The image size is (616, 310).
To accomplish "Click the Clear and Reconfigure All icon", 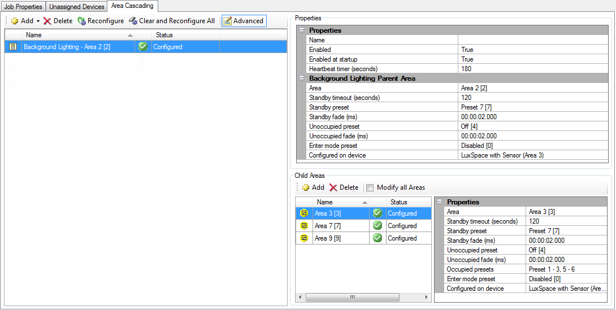I will click(133, 21).
